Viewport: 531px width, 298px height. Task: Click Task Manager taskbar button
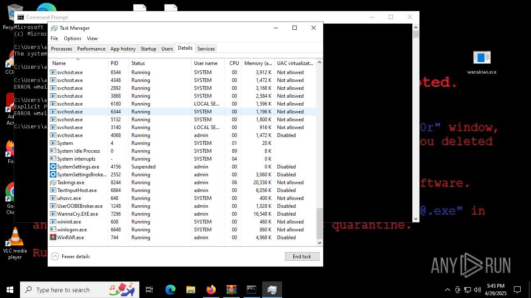click(272, 290)
